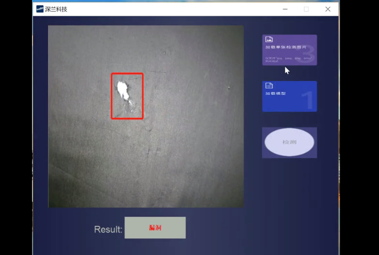Screen dimensions: 379x255
Task: Click the small speck on the image's right side
Action: click(x=229, y=88)
